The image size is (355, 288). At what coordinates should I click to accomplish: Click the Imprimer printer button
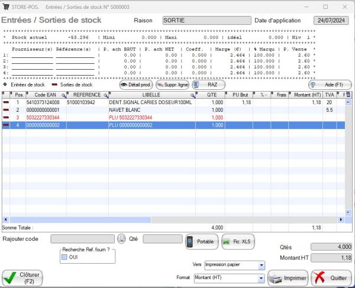[x=288, y=278]
